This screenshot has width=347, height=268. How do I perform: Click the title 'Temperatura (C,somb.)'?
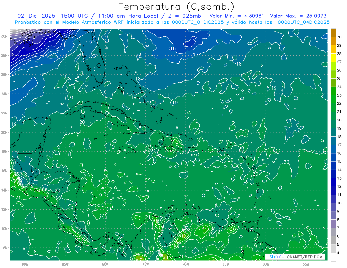177,7
